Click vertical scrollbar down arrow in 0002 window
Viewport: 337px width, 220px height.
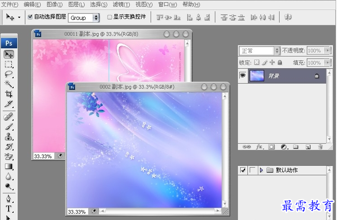point(225,203)
